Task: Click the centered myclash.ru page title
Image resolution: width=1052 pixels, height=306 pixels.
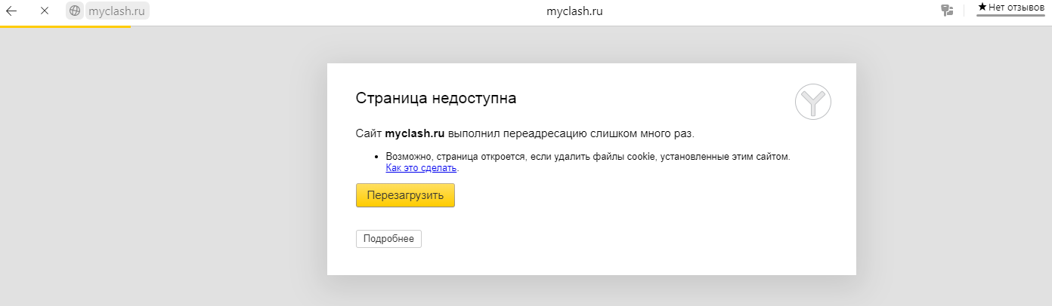Action: click(574, 11)
